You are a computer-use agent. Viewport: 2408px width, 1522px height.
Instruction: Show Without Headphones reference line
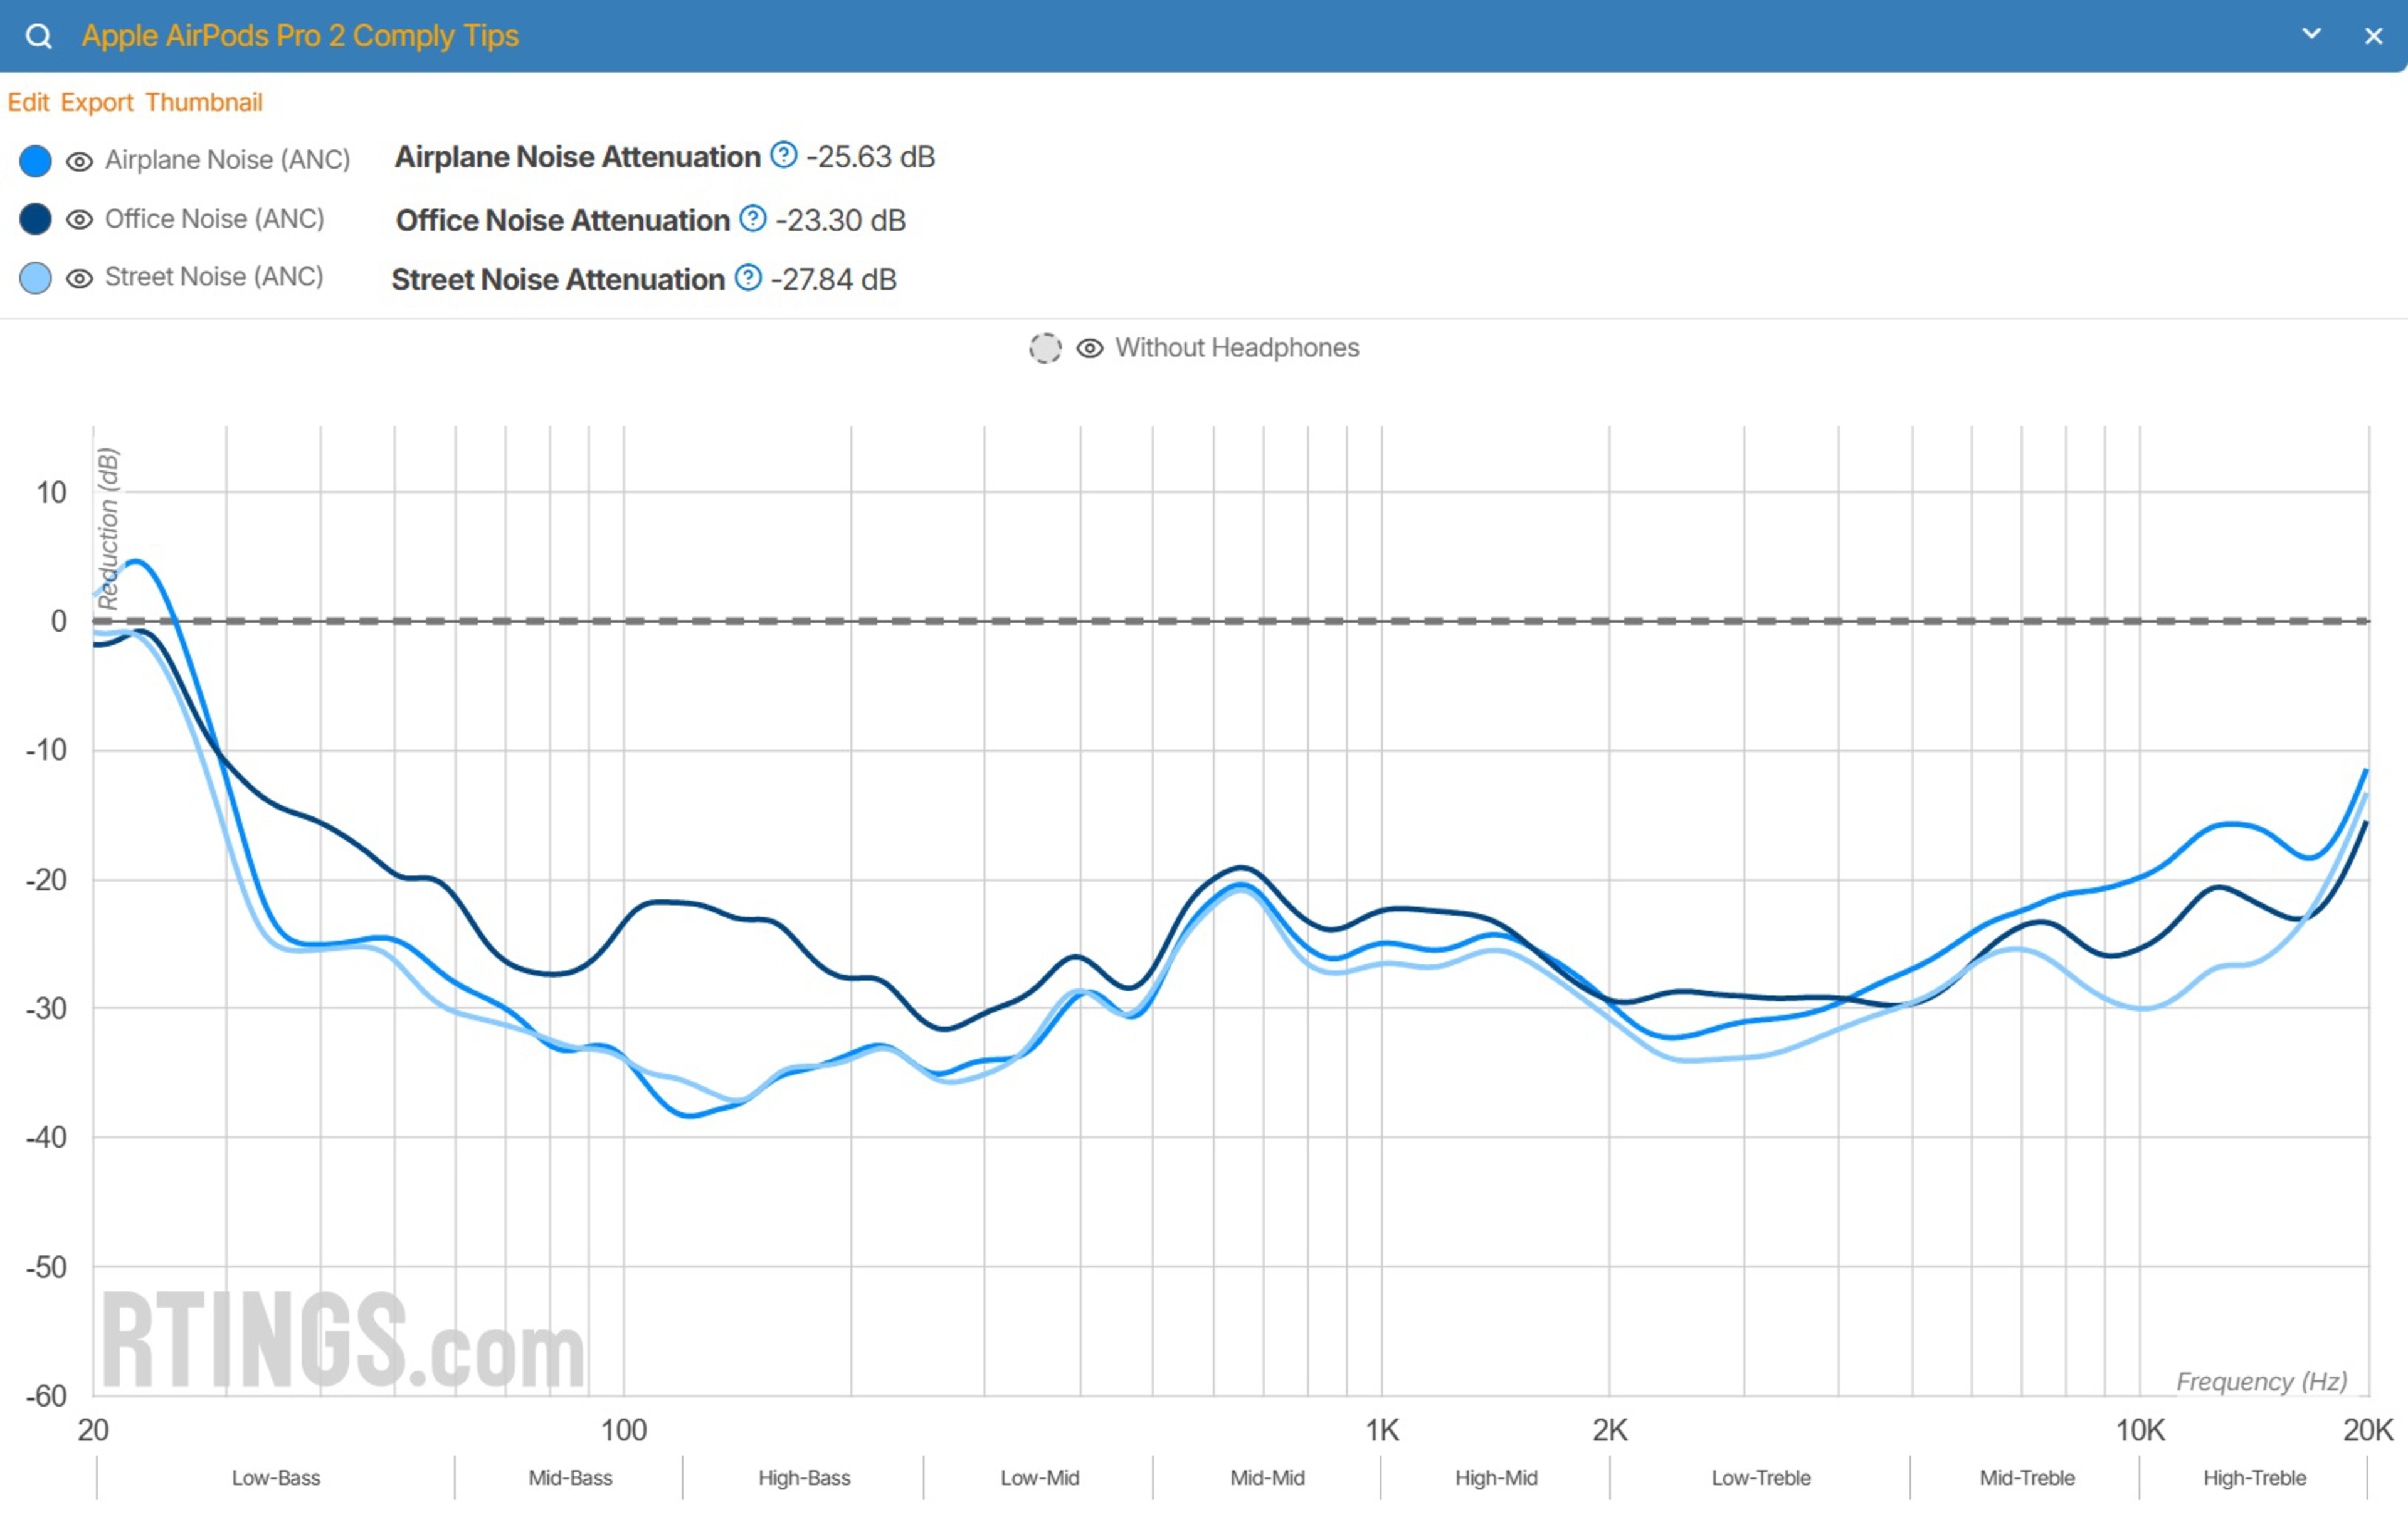click(x=1089, y=348)
